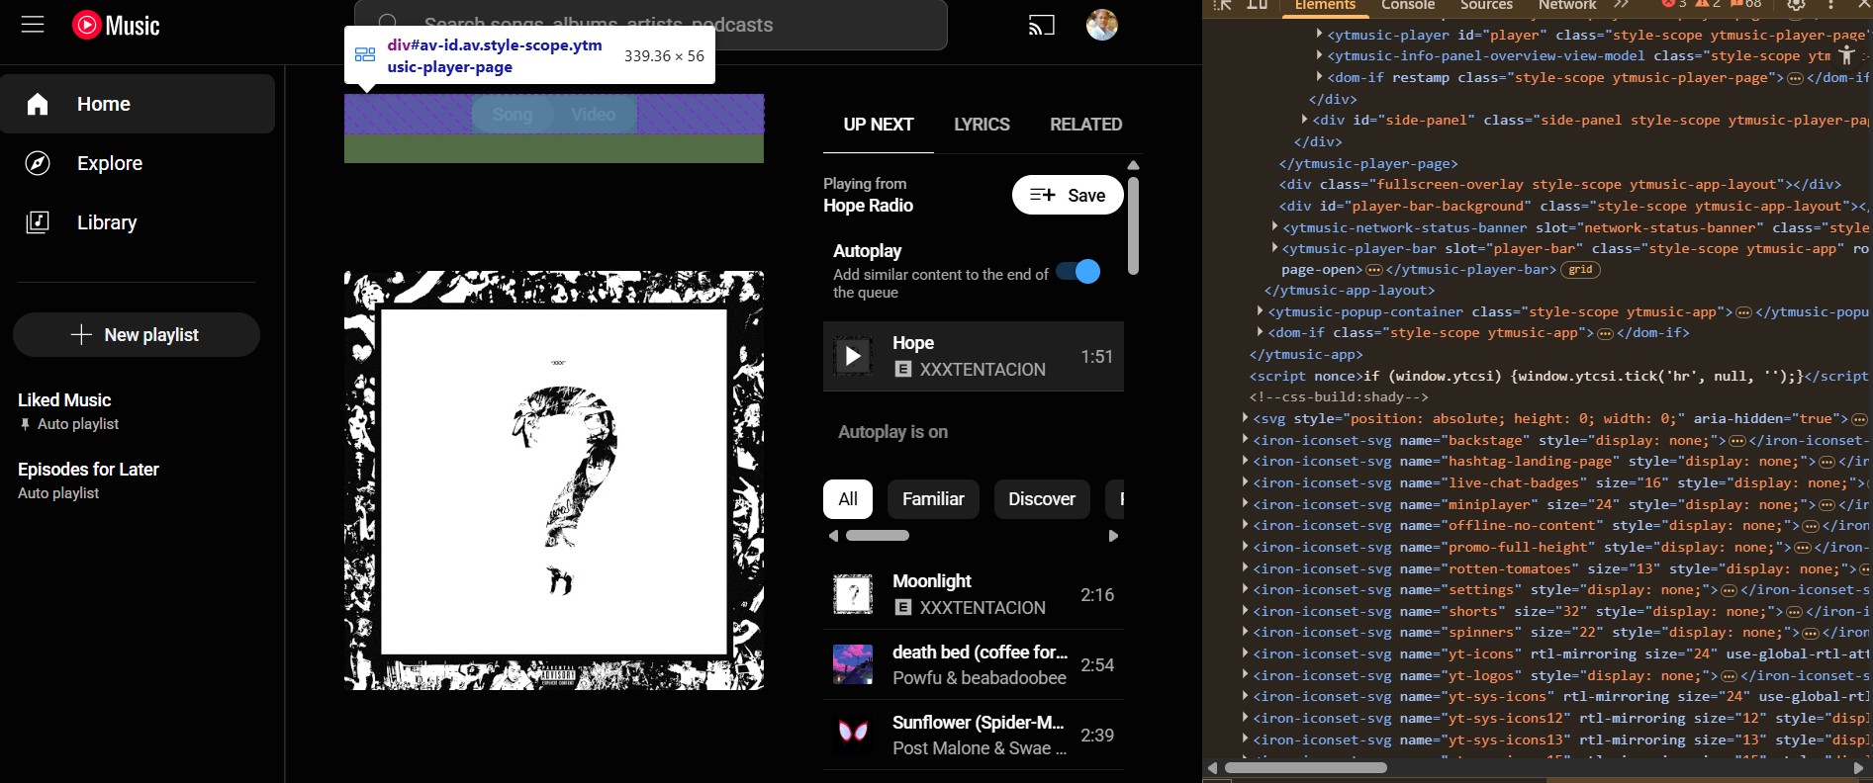This screenshot has height=783, width=1873.
Task: Select the Discover filter chip
Action: click(1042, 499)
